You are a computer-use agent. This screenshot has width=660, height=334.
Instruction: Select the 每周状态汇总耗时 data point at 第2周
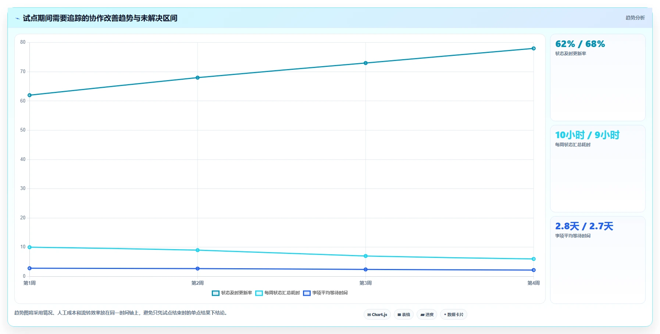tap(197, 250)
